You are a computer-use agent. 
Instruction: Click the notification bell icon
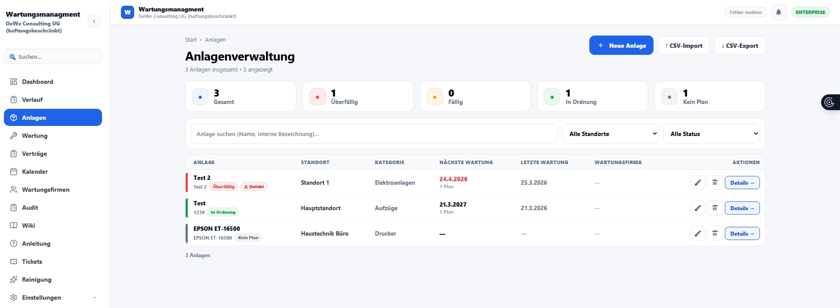(778, 12)
